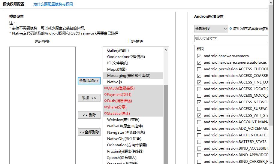This screenshot has width=274, height=164.
Task: Click the red icon beside Payment(支付)
Action: (x=105, y=94)
